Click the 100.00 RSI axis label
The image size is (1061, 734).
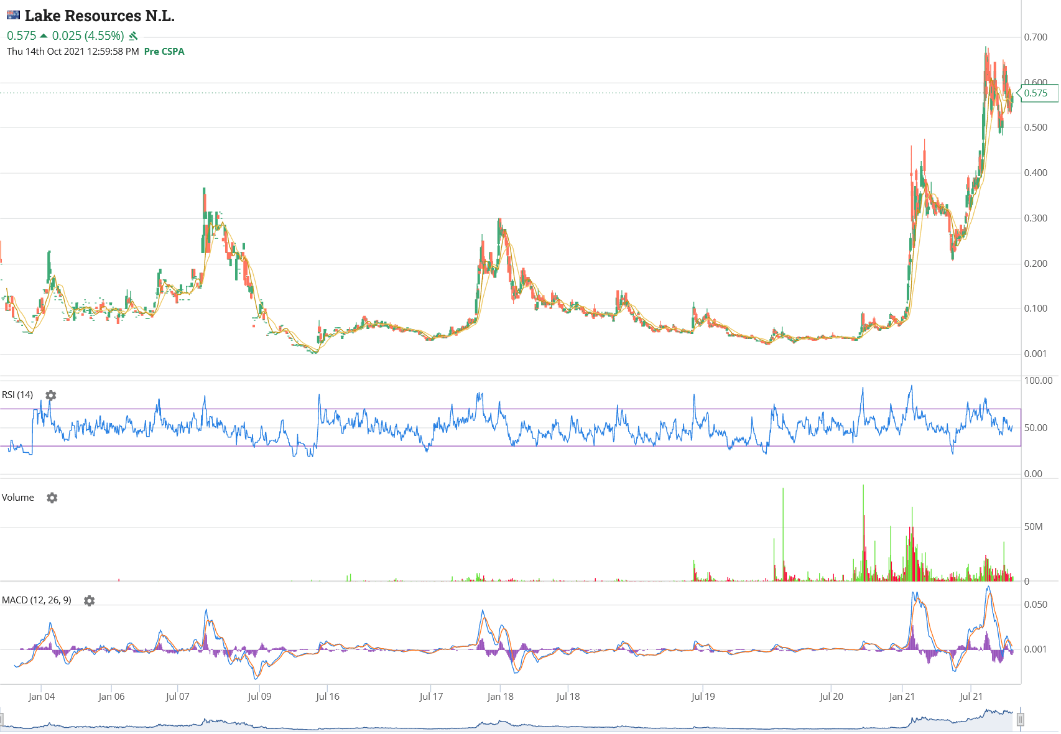pos(1039,381)
